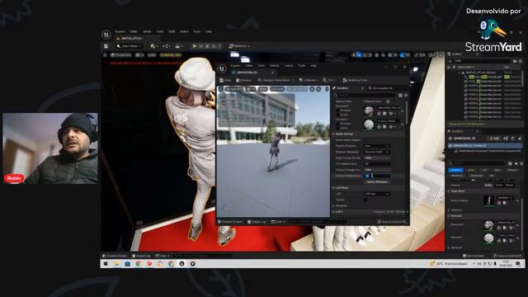This screenshot has height=297, width=528.
Task: Click the Unreal Engine icon on the Windows taskbar
Action: coord(181,264)
